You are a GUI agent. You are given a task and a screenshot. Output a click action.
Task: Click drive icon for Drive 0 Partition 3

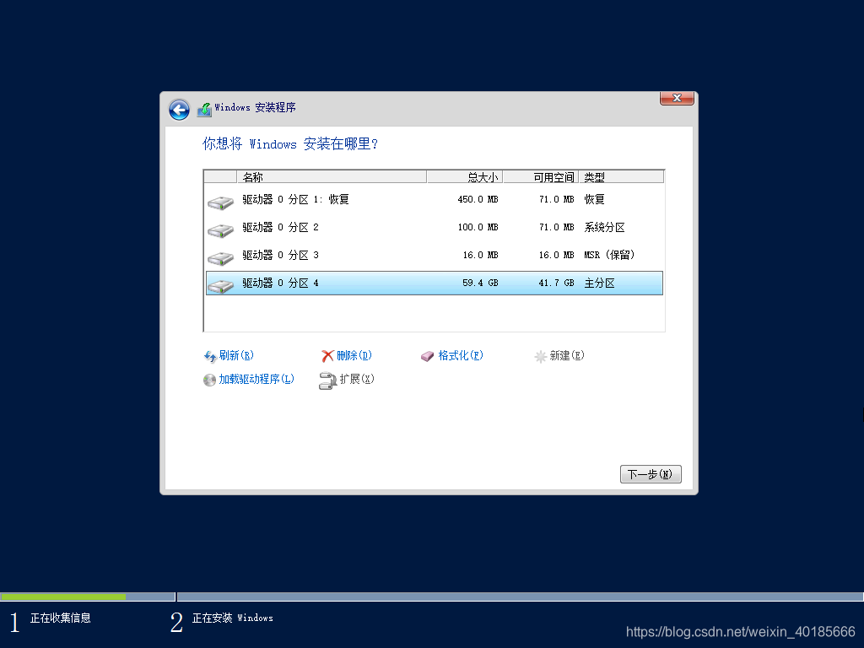[221, 258]
